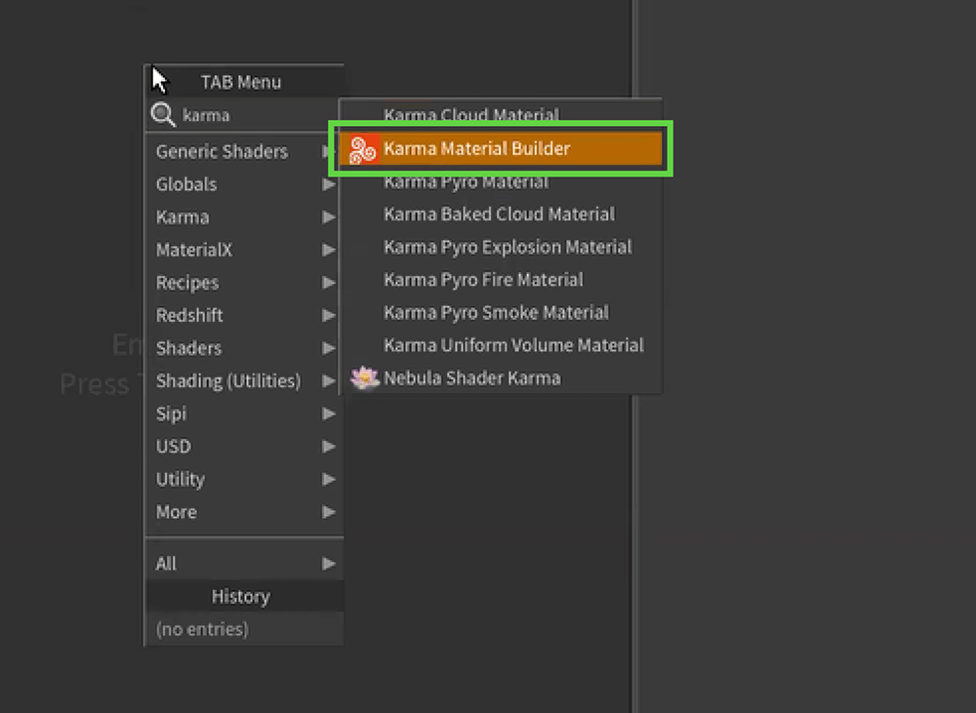Expand the Shading (Utilities) category
Image resolution: width=976 pixels, height=713 pixels.
coord(228,381)
